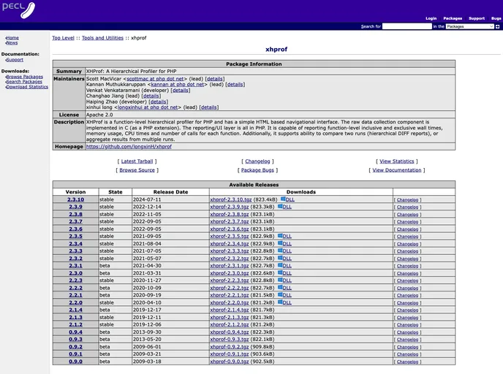Download the Windows DLL for 2.3.4

tap(285, 243)
